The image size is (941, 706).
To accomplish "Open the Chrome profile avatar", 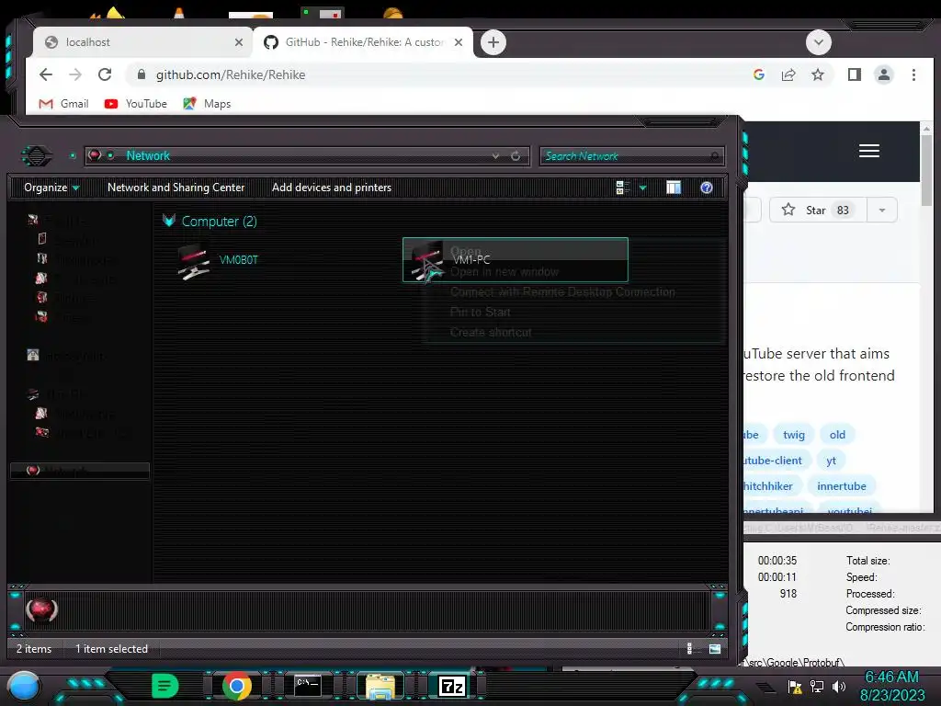I will 884,74.
